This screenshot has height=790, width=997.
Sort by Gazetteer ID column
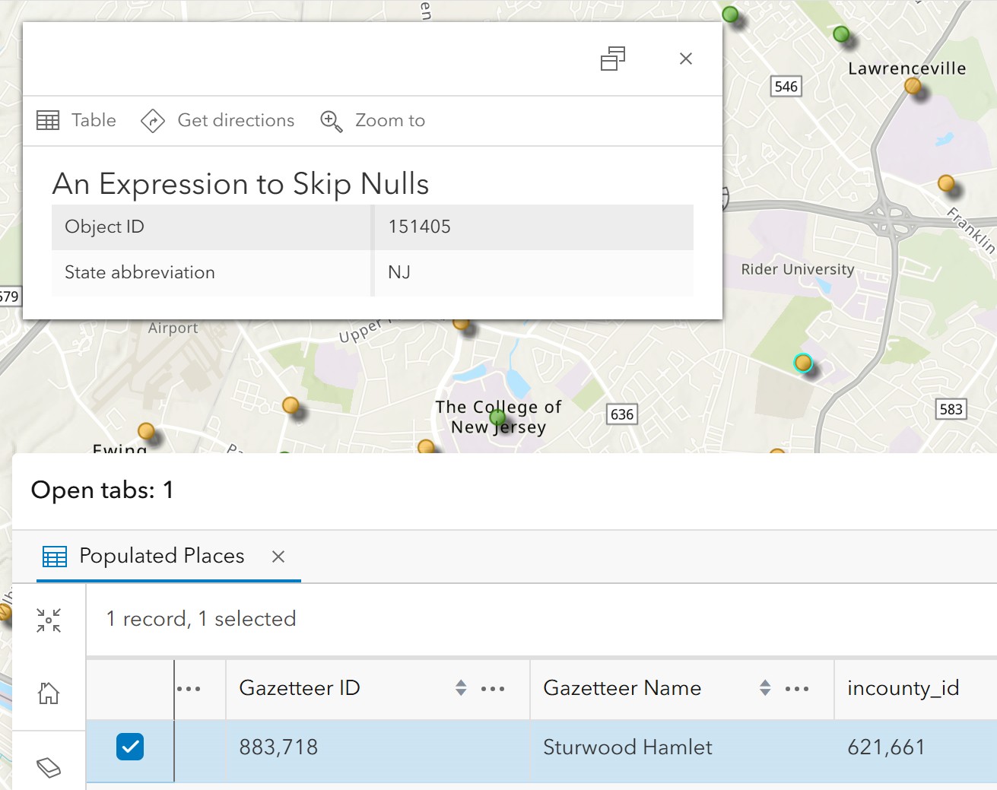pos(461,688)
